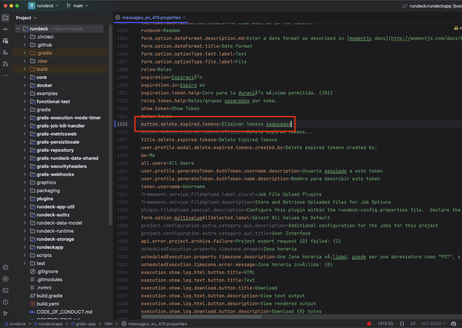Viewport: 462px width, 328px height.
Task: Close the messages_es_419.properties tab
Action: (185, 17)
